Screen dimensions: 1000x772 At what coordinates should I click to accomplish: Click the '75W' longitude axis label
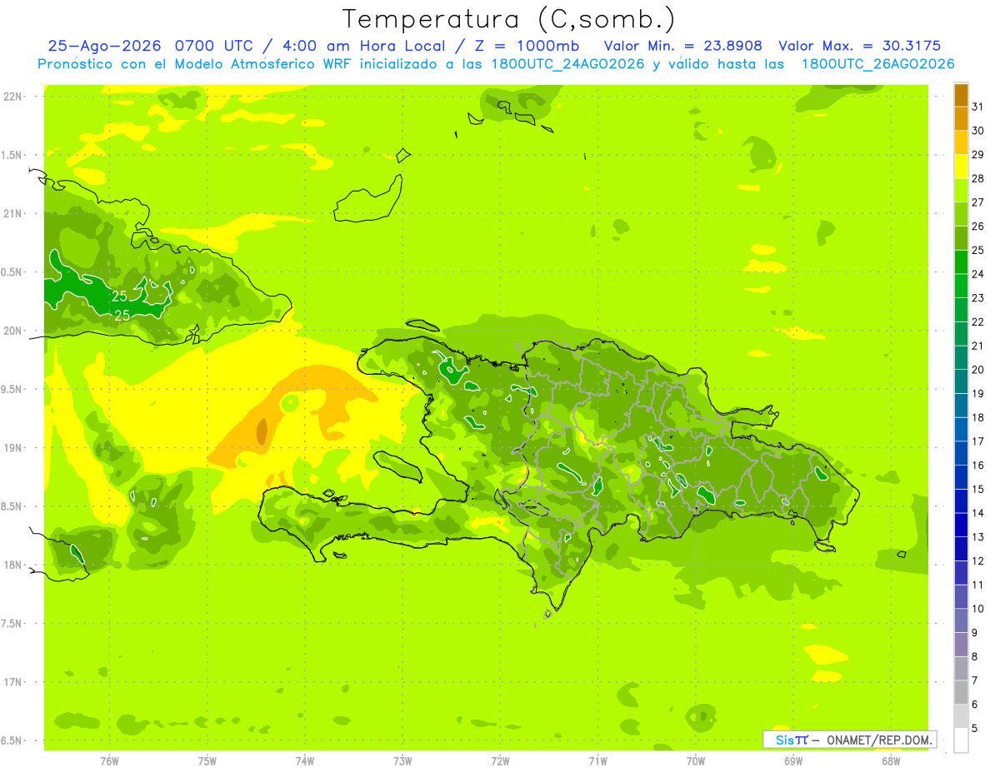[207, 760]
